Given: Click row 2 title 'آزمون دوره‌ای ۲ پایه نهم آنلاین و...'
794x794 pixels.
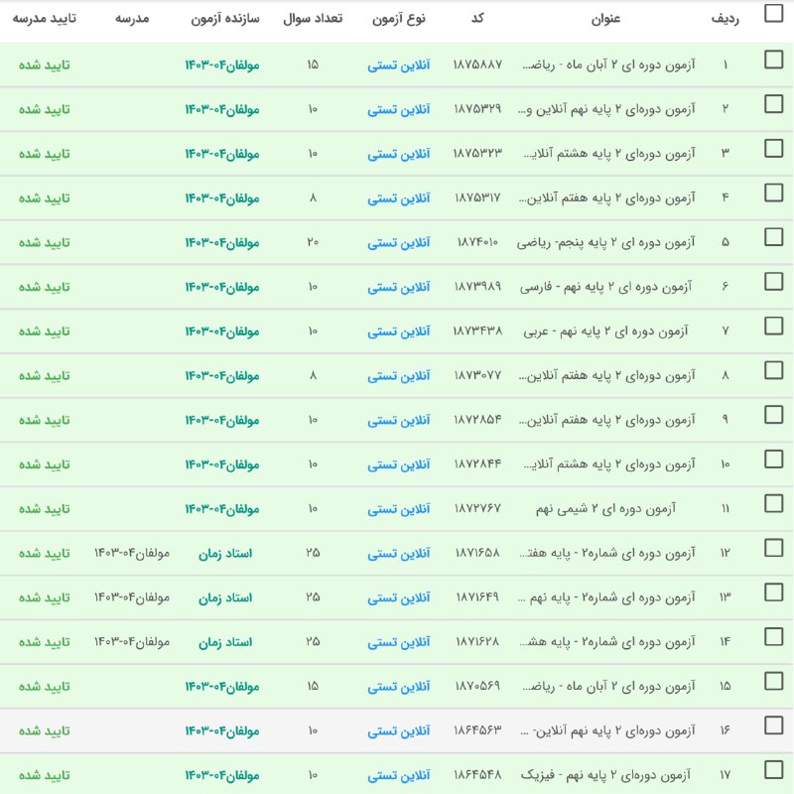Looking at the screenshot, I should [606, 110].
